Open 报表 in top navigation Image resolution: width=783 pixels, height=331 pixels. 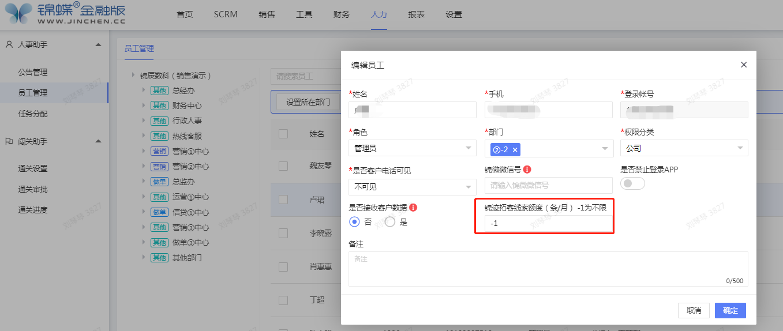(x=416, y=14)
